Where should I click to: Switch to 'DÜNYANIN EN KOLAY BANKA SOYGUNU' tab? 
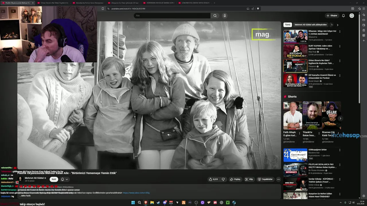(x=159, y=3)
